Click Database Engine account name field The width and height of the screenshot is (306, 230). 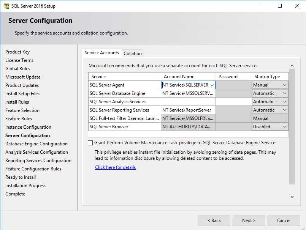click(x=188, y=93)
